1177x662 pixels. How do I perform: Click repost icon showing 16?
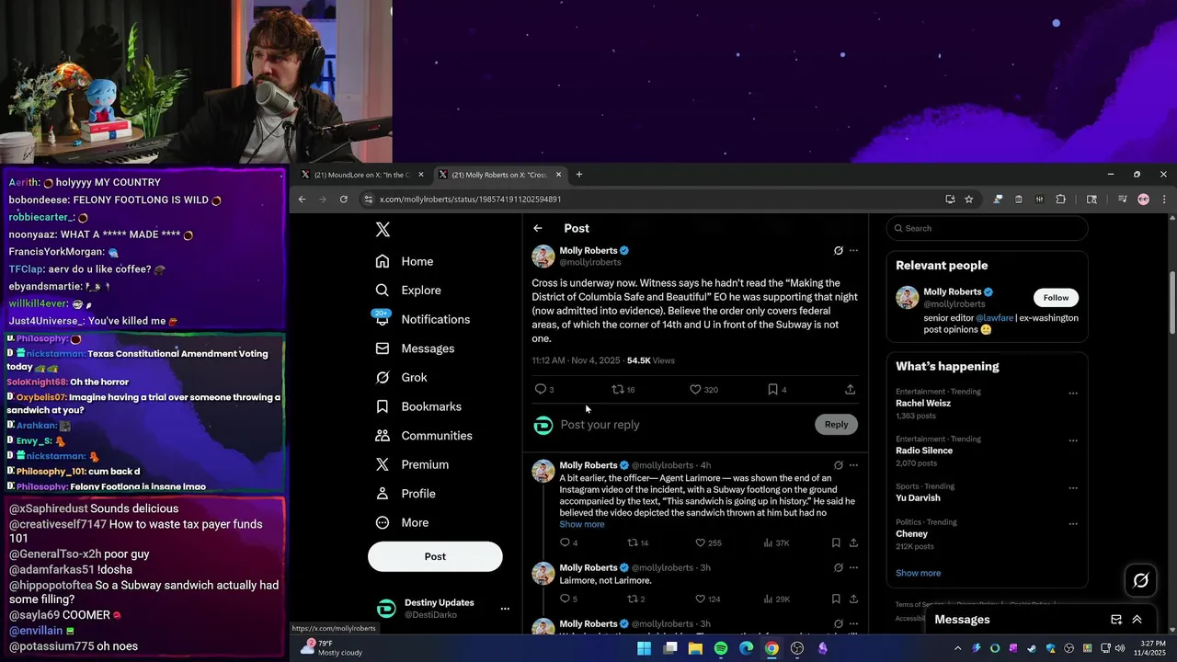(618, 389)
